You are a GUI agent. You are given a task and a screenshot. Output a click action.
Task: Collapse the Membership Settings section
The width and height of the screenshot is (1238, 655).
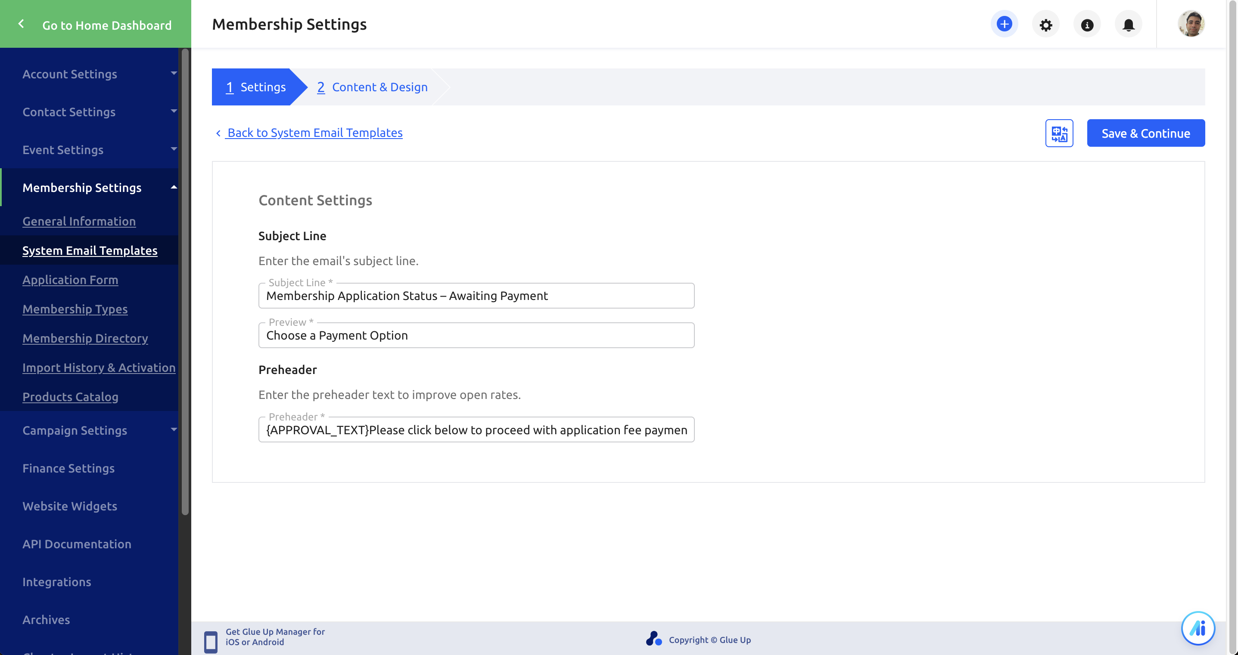point(174,187)
